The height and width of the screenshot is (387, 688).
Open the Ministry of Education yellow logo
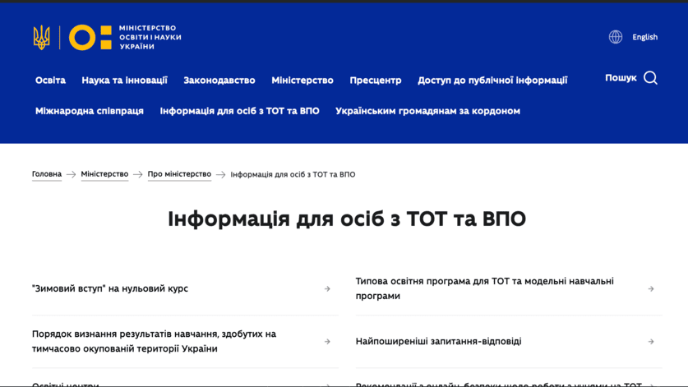point(90,37)
